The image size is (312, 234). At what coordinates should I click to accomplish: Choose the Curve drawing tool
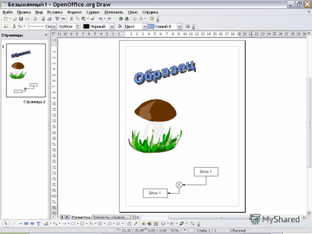point(46,224)
